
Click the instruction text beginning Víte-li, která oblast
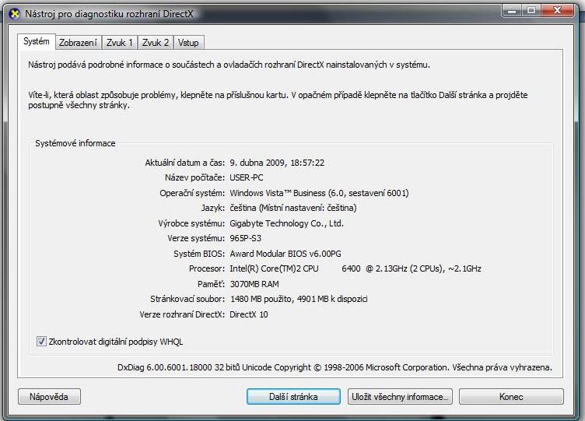[x=278, y=100]
